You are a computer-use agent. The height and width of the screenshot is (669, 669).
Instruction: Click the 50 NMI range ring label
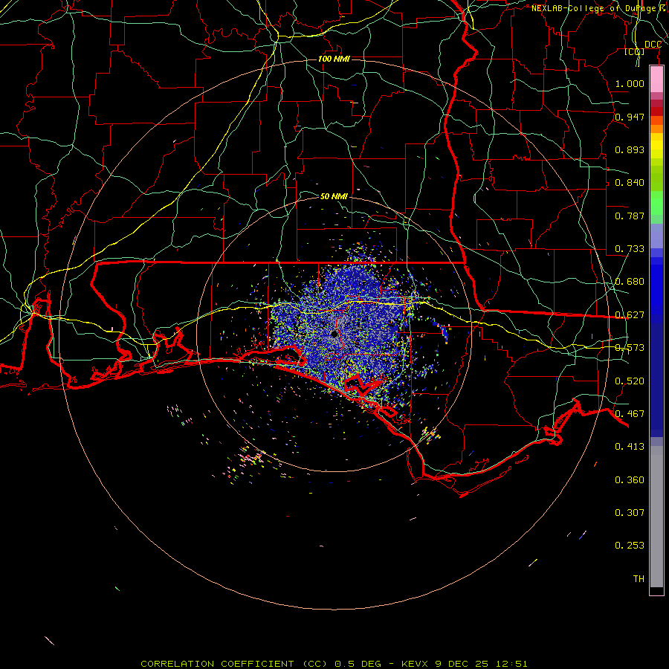click(334, 196)
